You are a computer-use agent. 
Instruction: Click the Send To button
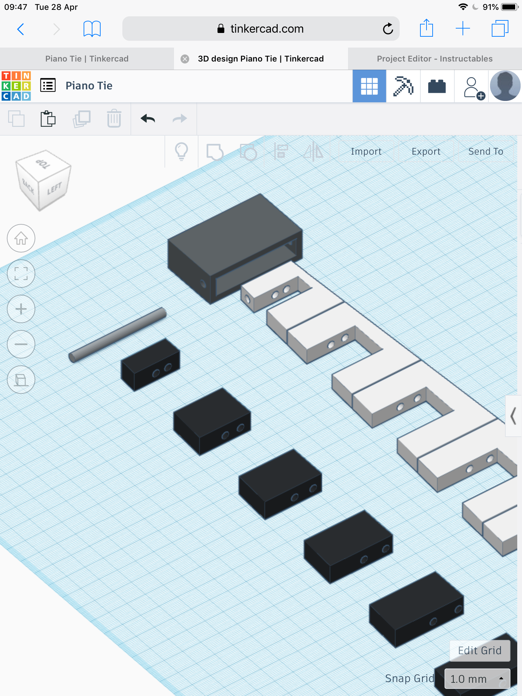point(486,152)
